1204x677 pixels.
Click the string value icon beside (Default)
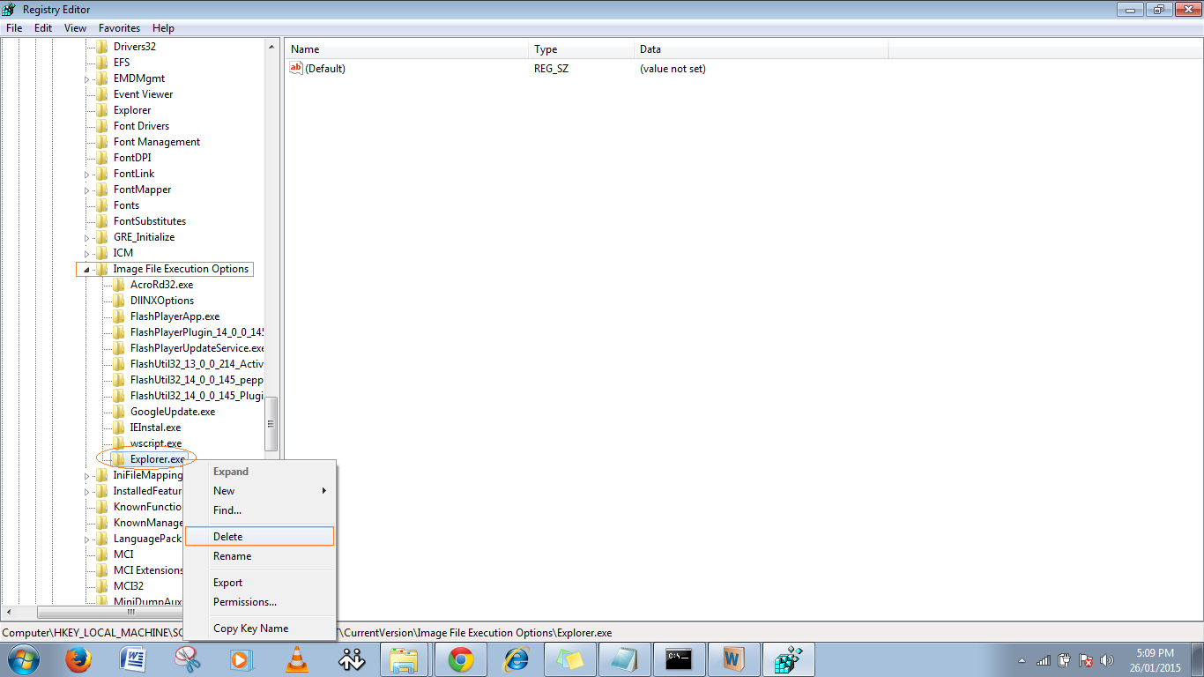(296, 68)
